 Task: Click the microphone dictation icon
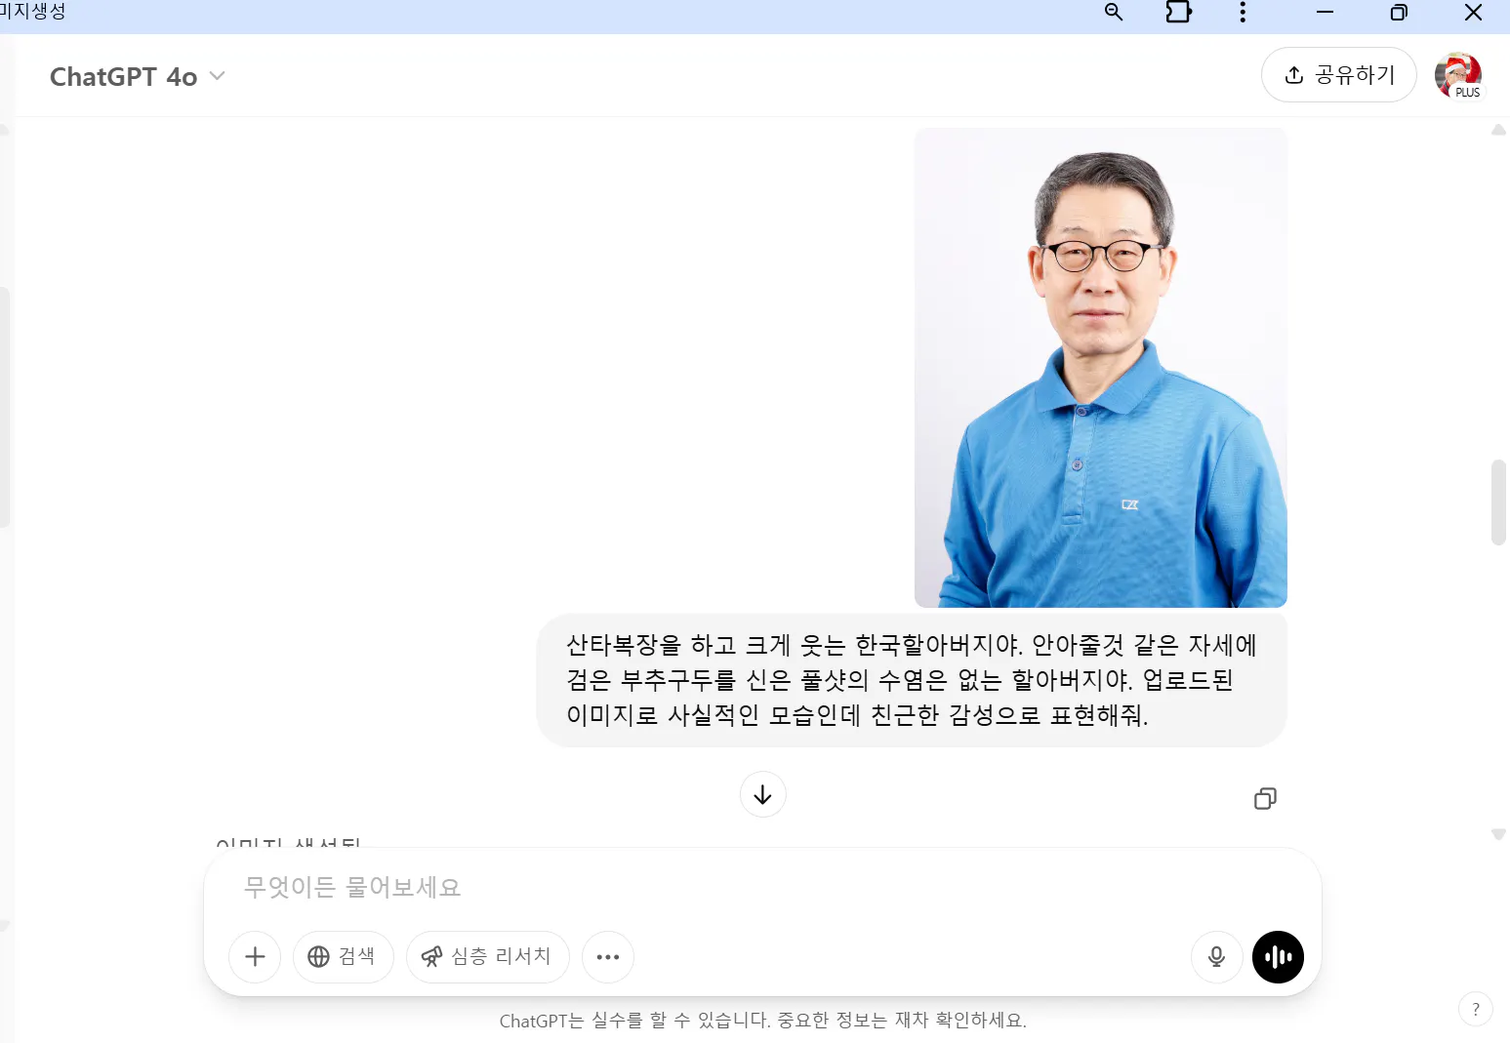point(1216,957)
